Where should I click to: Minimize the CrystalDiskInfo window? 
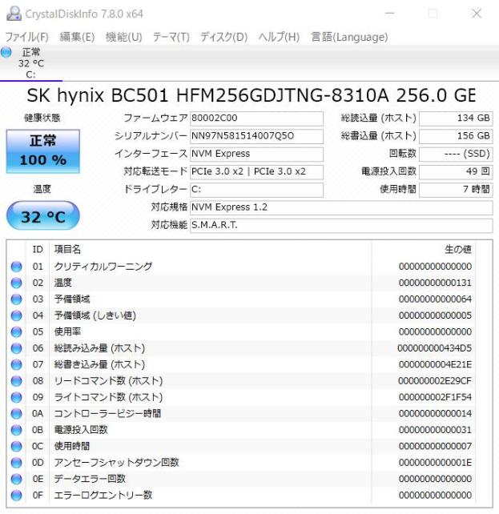click(x=389, y=14)
